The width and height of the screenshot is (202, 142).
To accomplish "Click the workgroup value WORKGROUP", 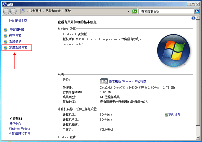I will [x=107, y=129].
